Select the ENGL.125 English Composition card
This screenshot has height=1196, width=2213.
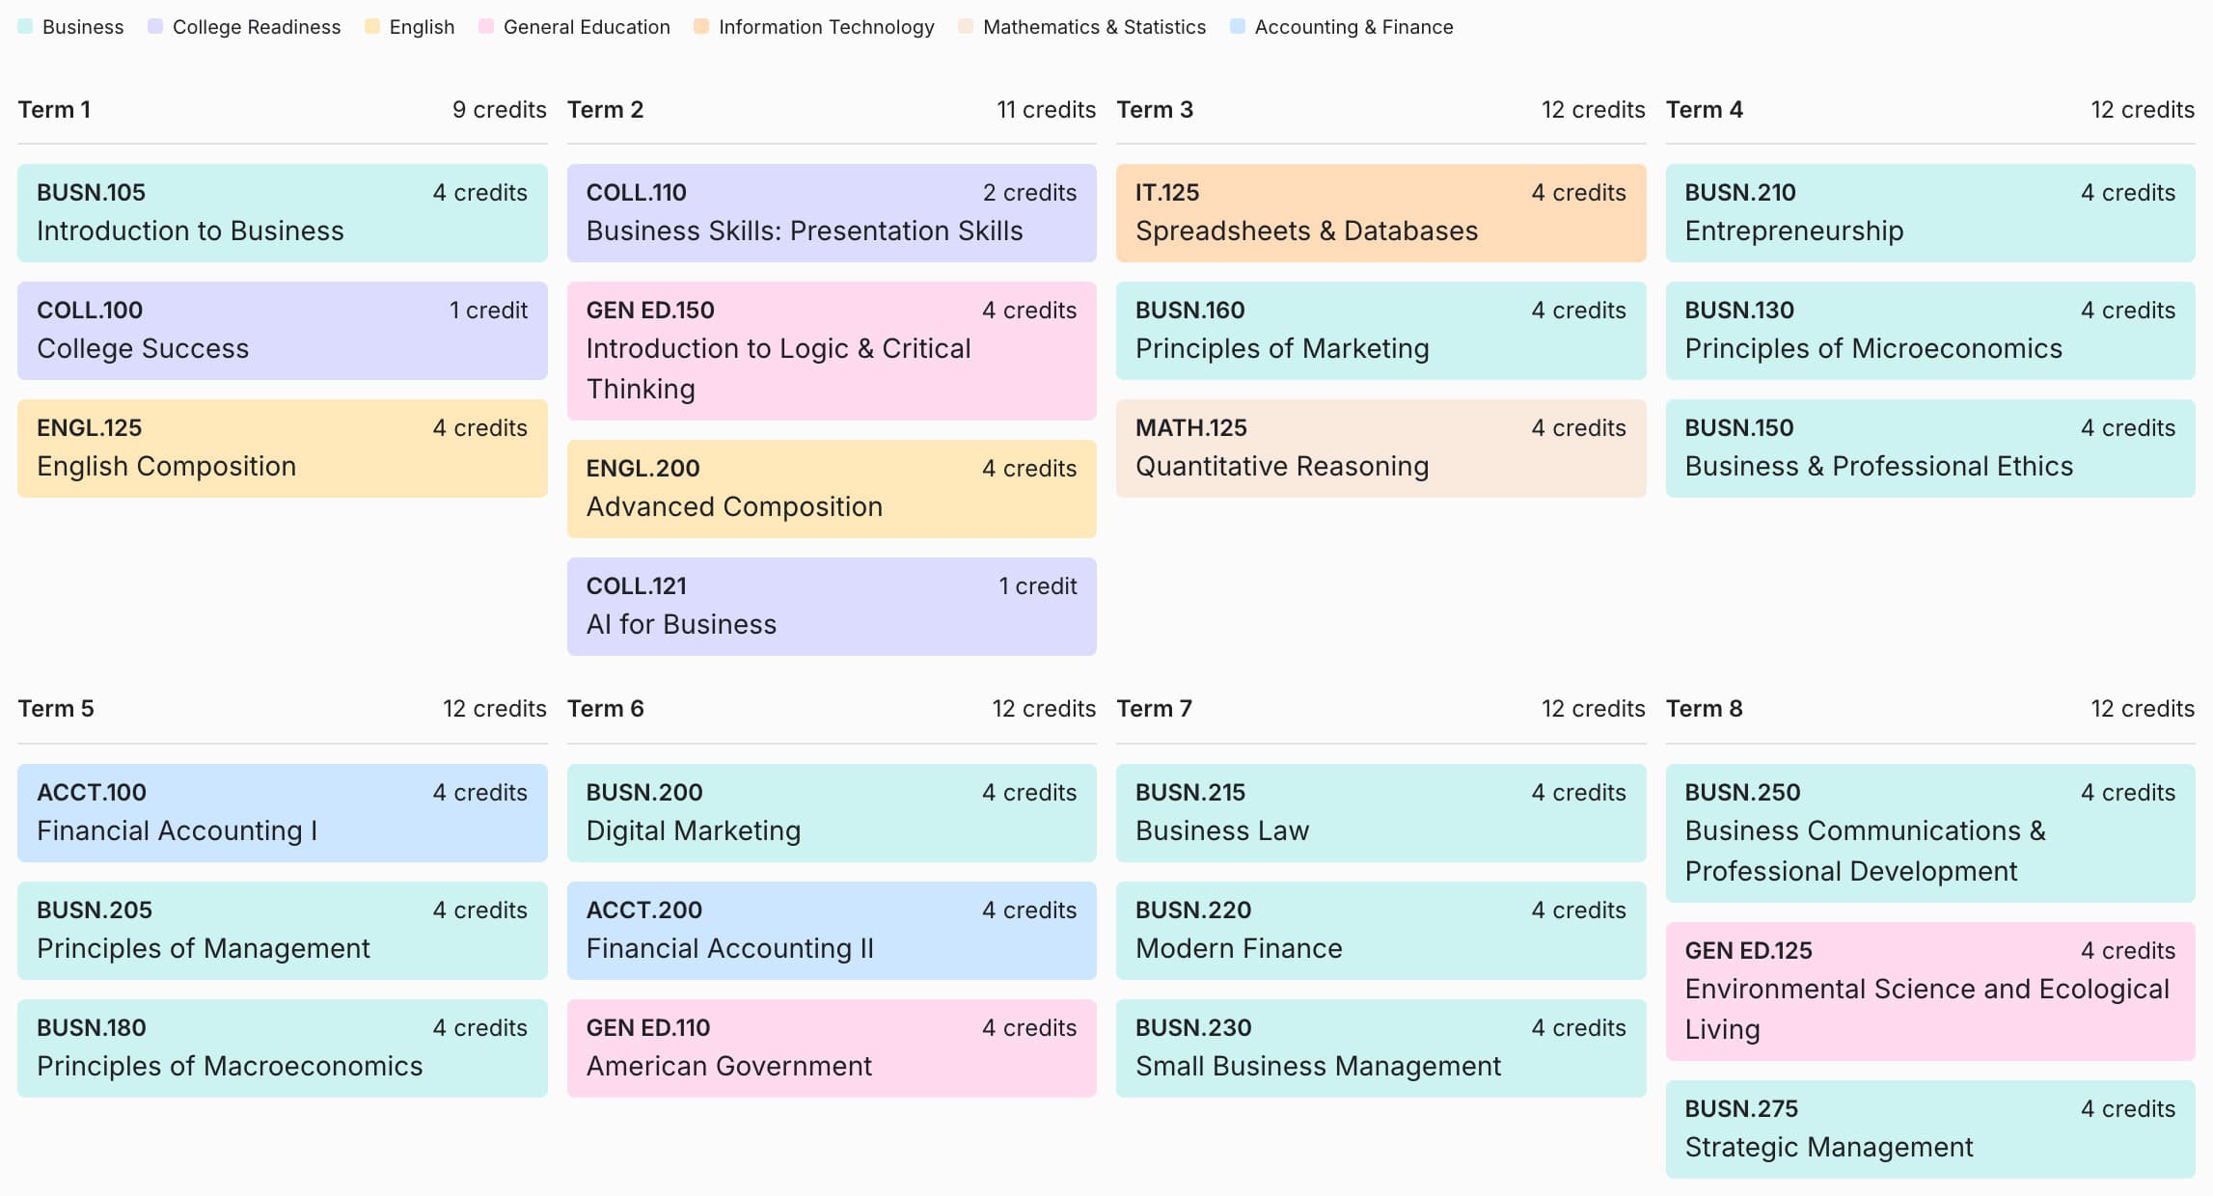pyautogui.click(x=283, y=448)
